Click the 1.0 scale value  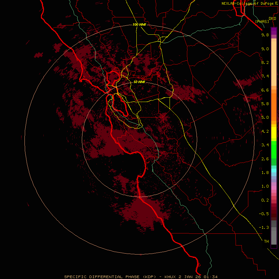(x=265, y=186)
